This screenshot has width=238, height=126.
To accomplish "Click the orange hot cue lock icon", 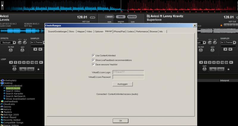I will [221, 25].
